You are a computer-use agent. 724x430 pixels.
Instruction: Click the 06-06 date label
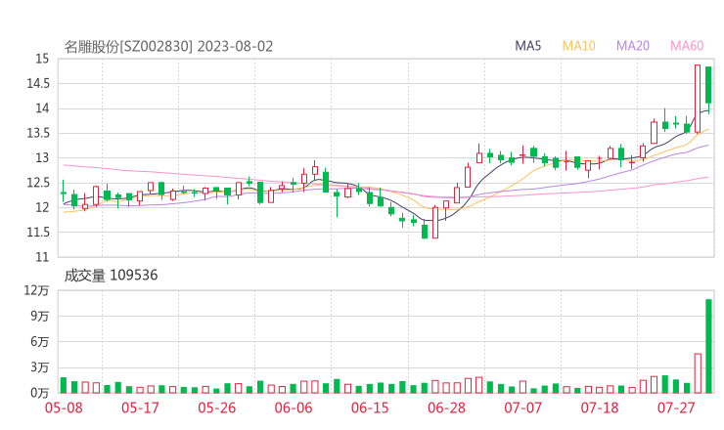[x=294, y=408]
